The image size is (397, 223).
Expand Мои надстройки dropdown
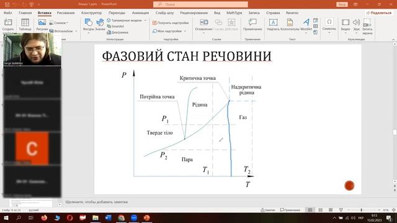pyautogui.click(x=185, y=31)
